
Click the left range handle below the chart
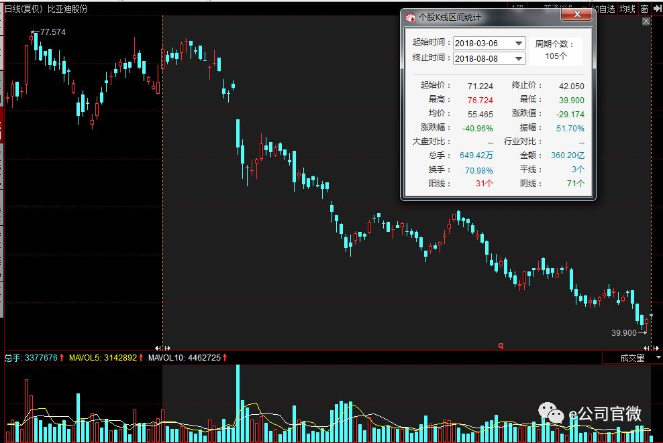pos(161,348)
